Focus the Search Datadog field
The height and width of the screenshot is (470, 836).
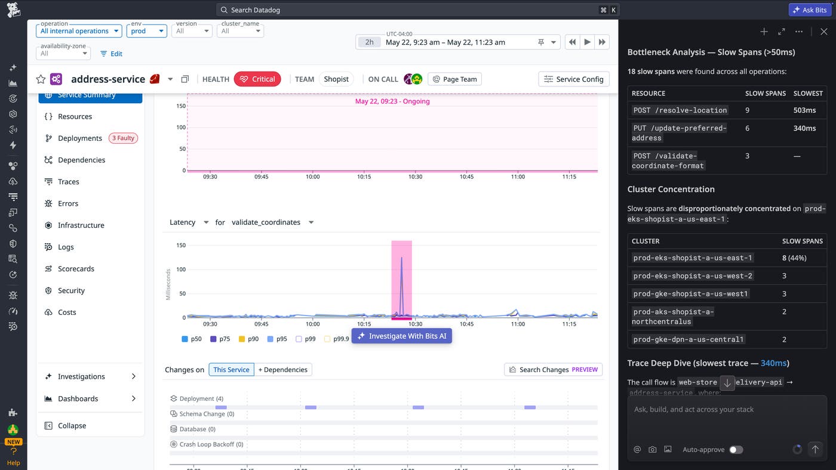[417, 10]
